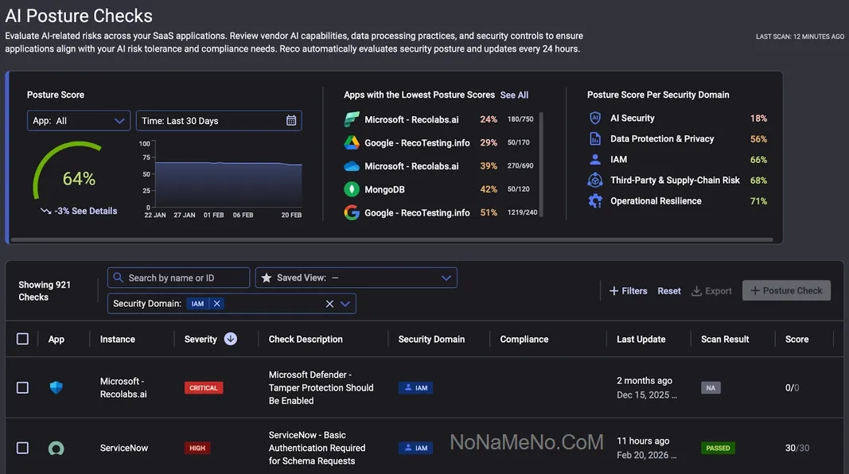Click the Data Protection & Privacy icon
The width and height of the screenshot is (849, 474).
pos(595,138)
